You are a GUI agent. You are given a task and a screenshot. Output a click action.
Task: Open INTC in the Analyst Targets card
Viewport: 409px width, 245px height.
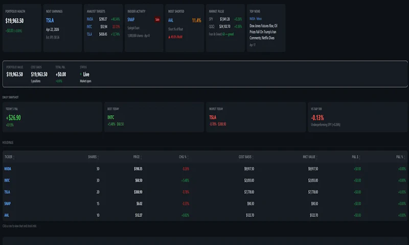pos(89,27)
